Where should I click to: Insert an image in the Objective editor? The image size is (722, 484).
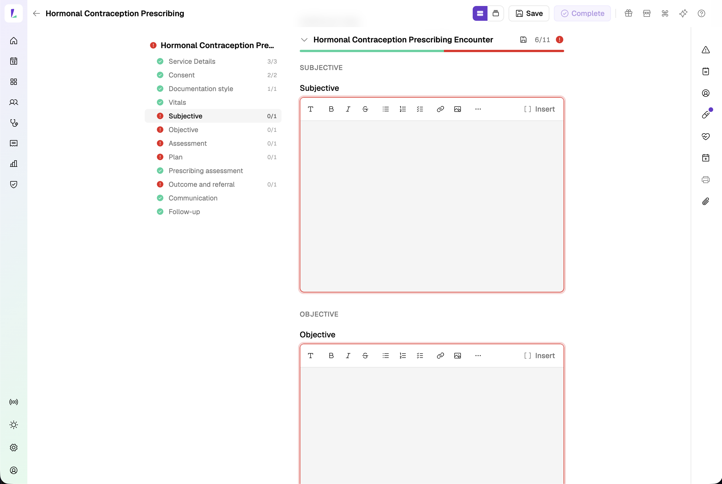(x=458, y=356)
